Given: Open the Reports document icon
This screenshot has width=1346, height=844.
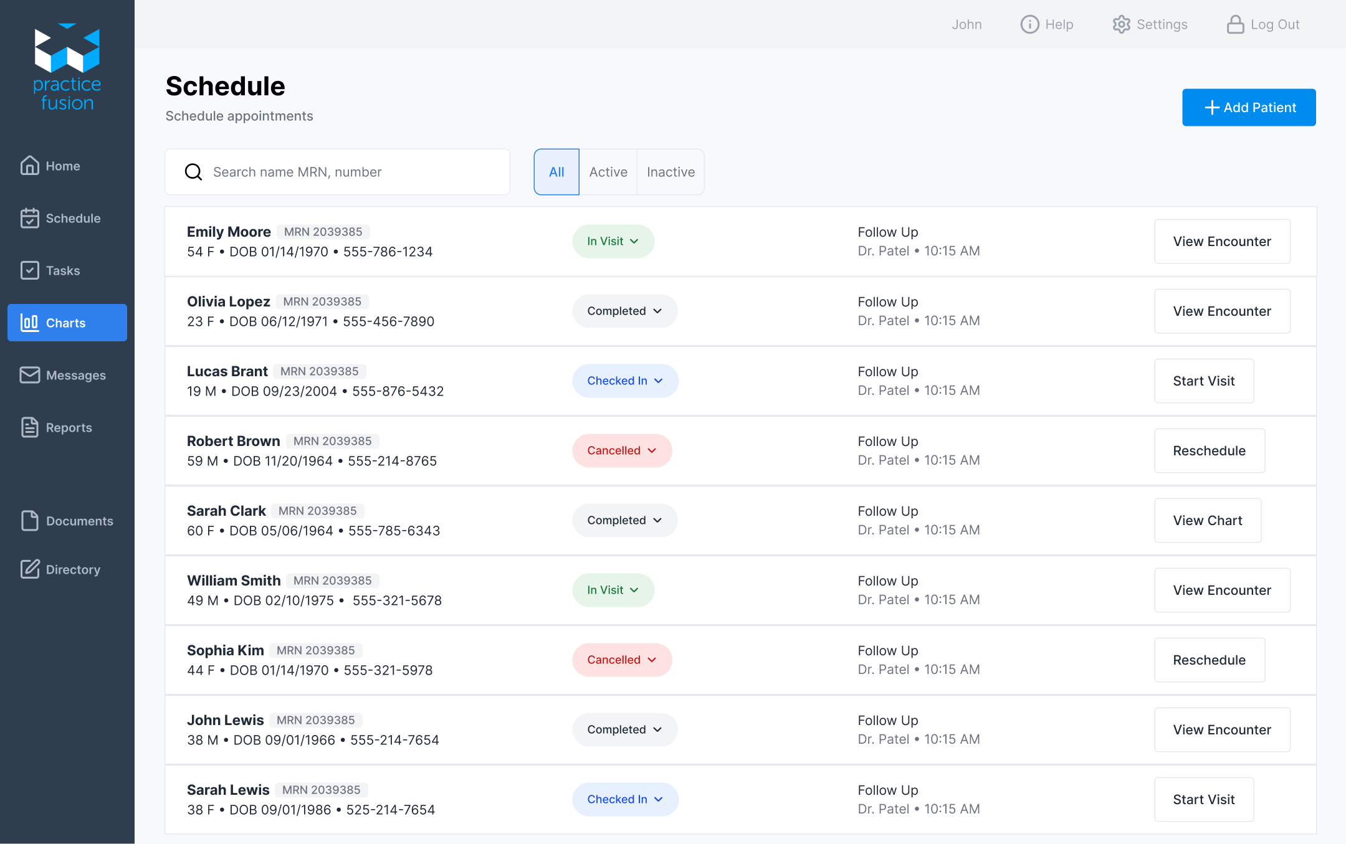Looking at the screenshot, I should point(29,427).
